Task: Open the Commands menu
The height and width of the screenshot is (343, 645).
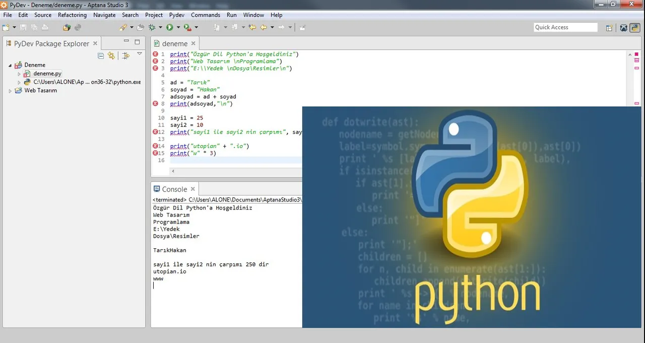Action: (206, 15)
